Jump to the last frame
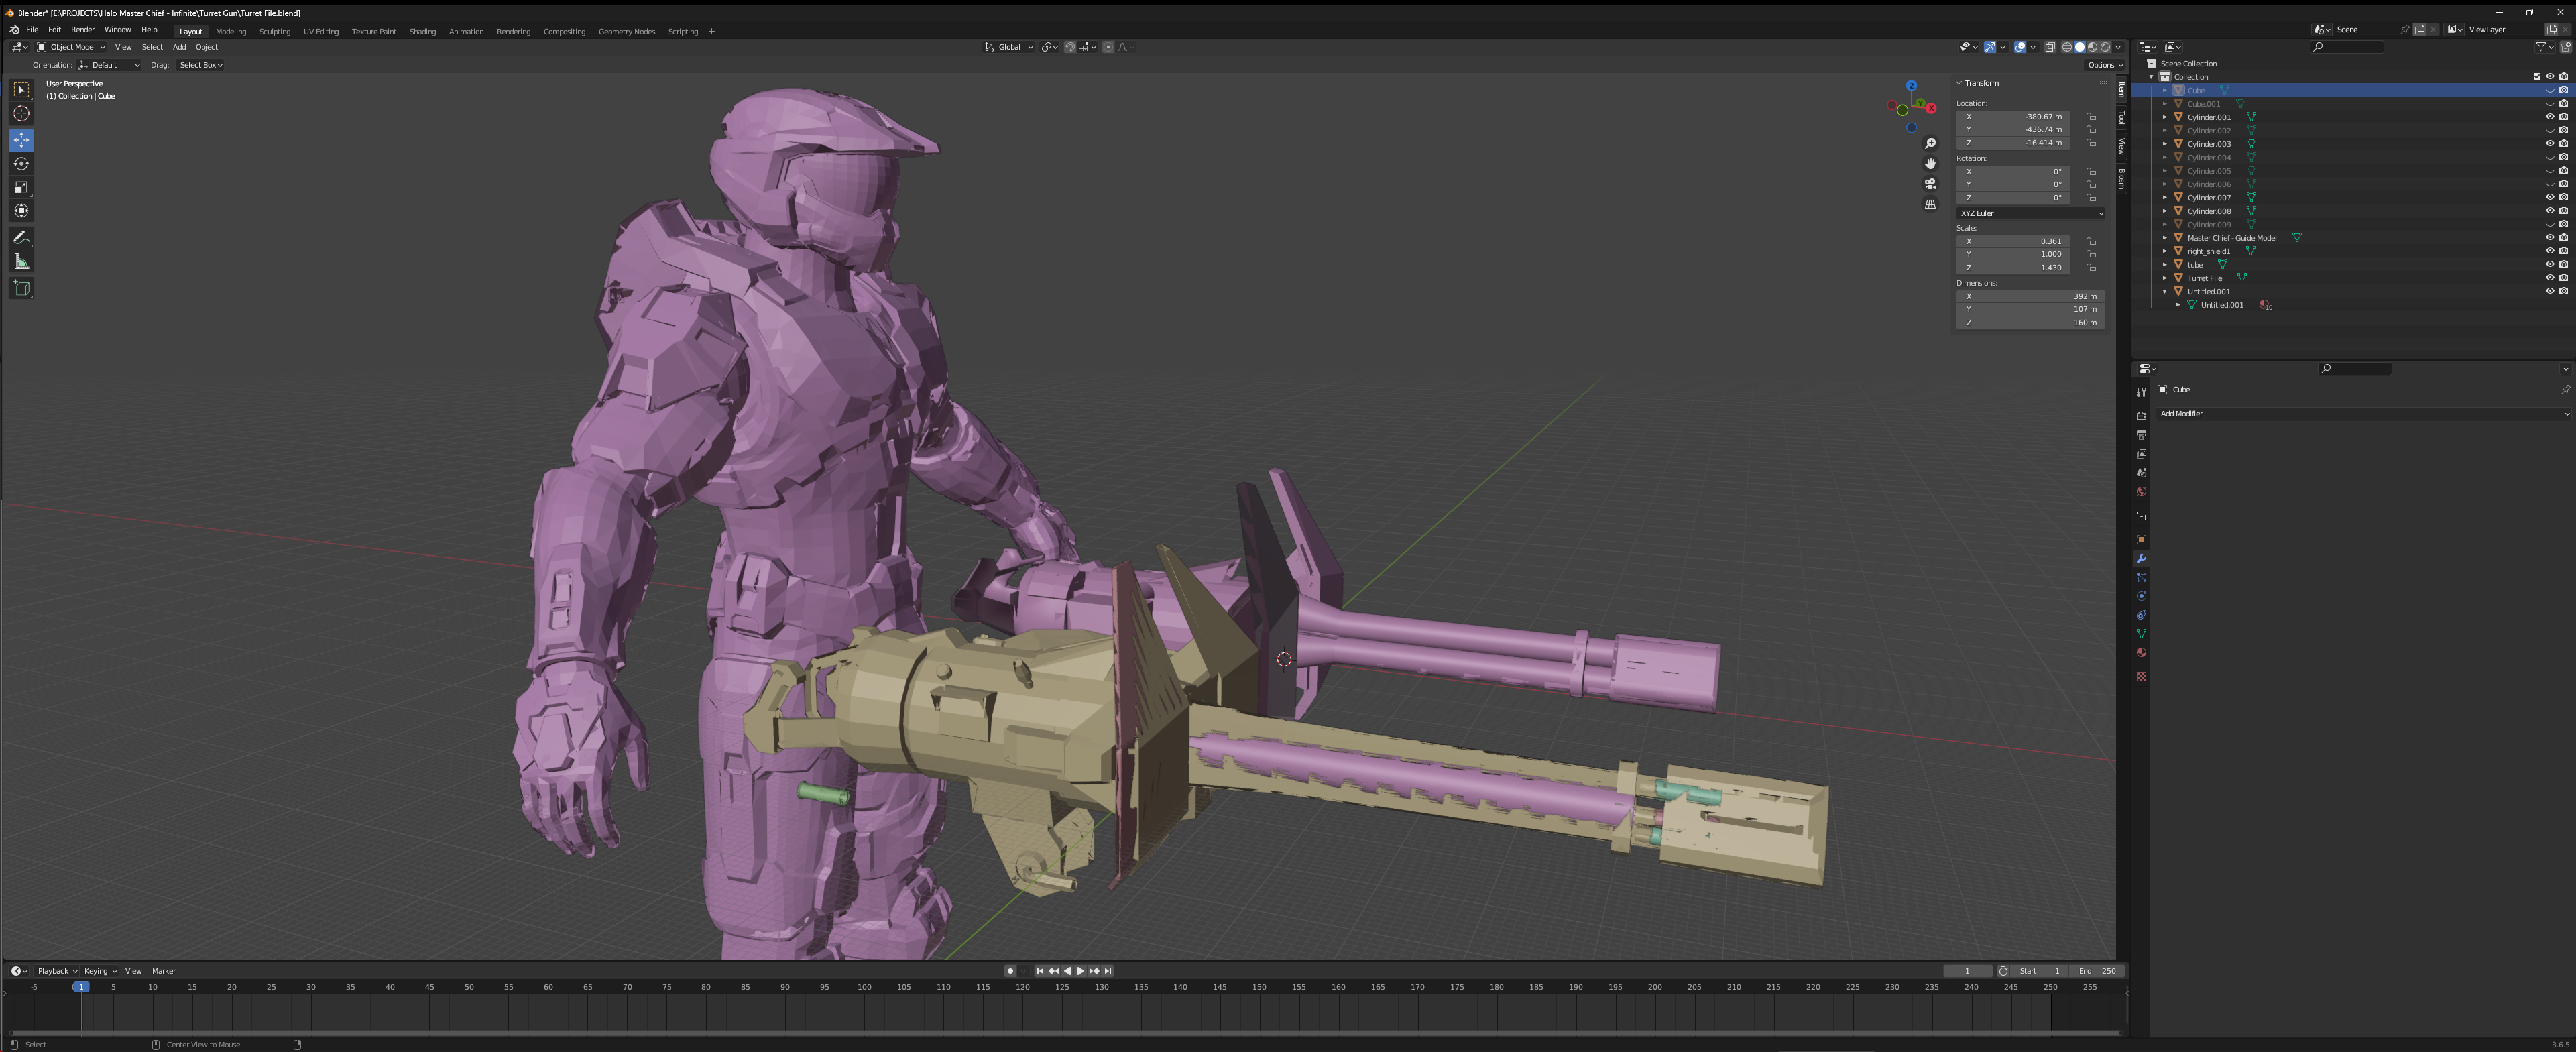Image resolution: width=2576 pixels, height=1052 pixels. [x=1108, y=971]
